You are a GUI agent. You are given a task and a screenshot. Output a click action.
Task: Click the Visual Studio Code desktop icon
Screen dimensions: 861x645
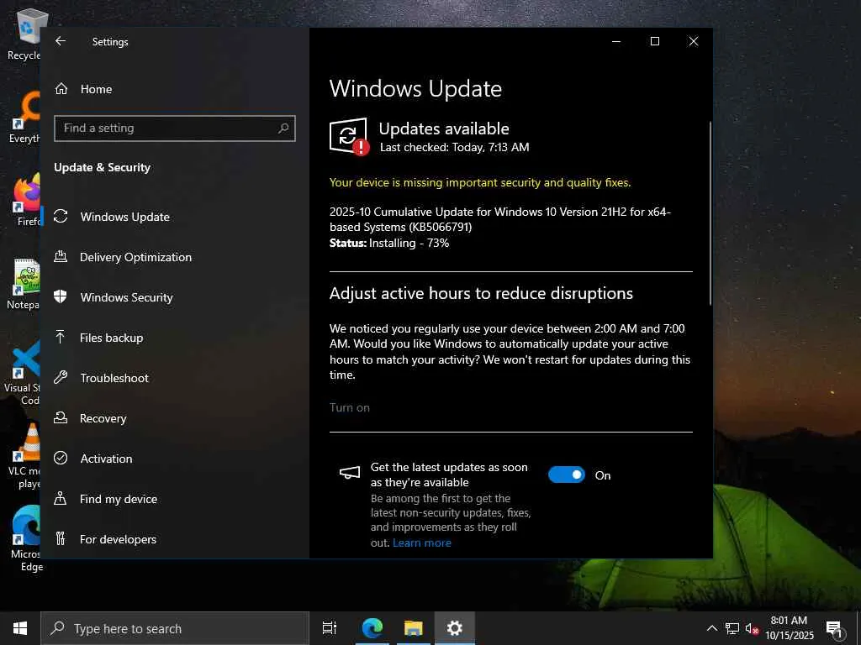click(23, 373)
